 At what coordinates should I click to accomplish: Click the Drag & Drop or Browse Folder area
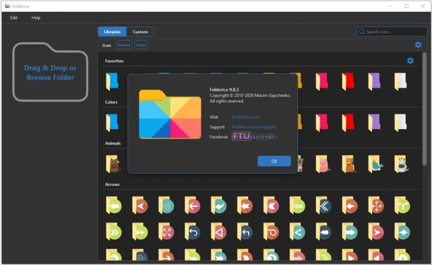coord(51,73)
